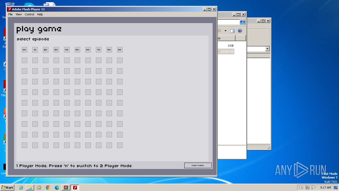Select episode 10 button

(x=35, y=50)
